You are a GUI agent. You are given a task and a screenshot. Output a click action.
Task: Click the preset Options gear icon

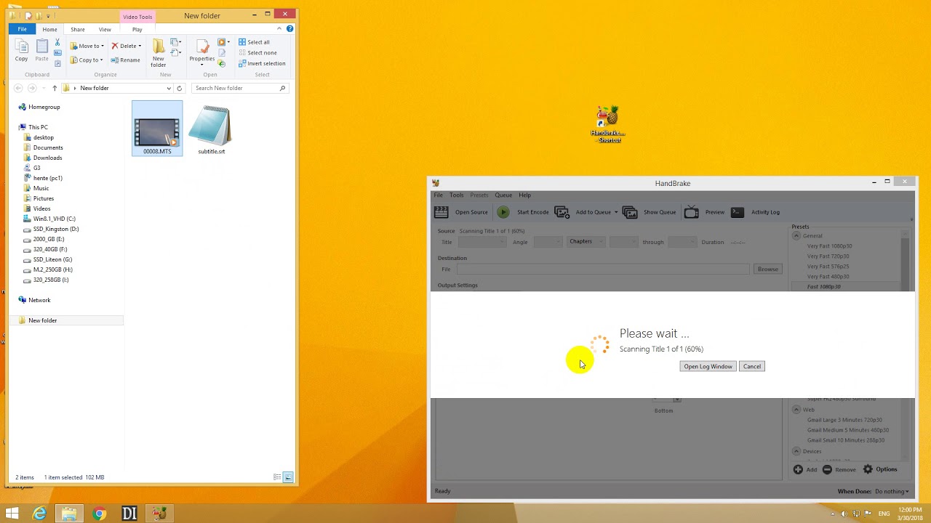pos(868,469)
